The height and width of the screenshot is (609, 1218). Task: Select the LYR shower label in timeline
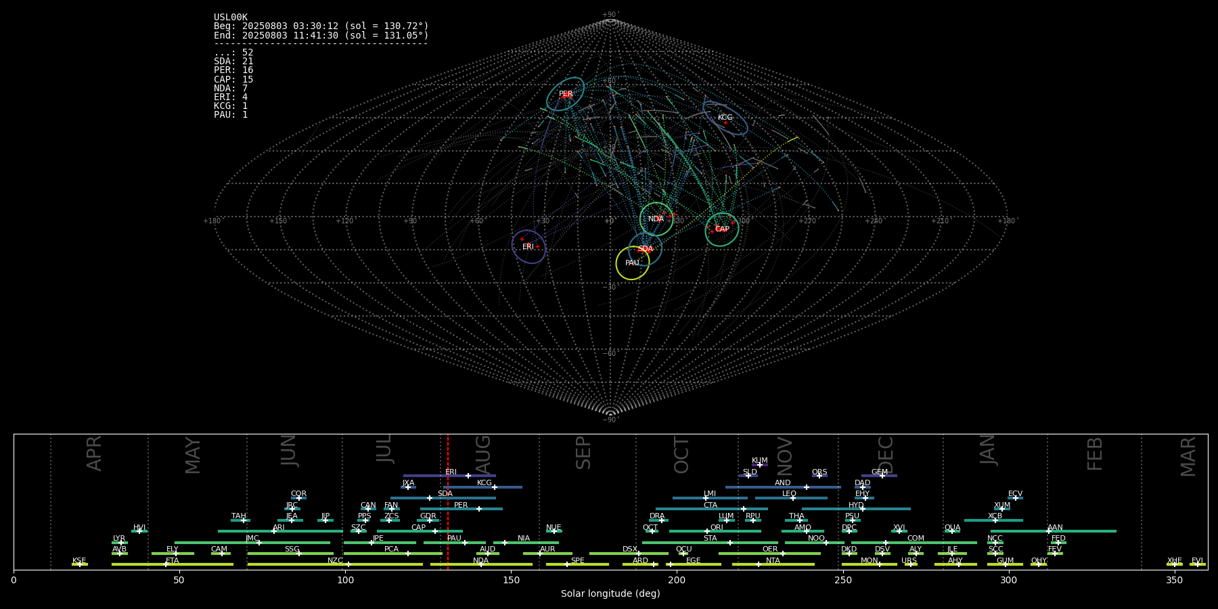pyautogui.click(x=119, y=539)
